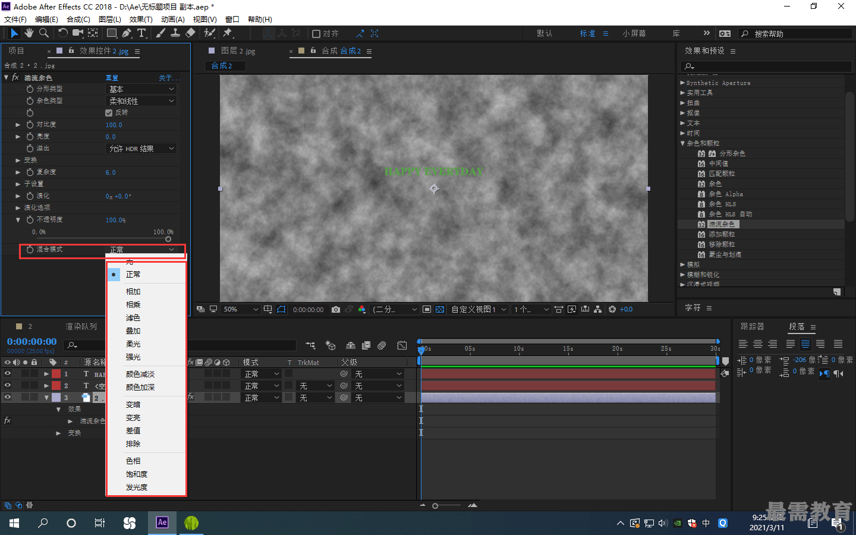
Task: Open the 效果(T) menu
Action: coord(141,20)
